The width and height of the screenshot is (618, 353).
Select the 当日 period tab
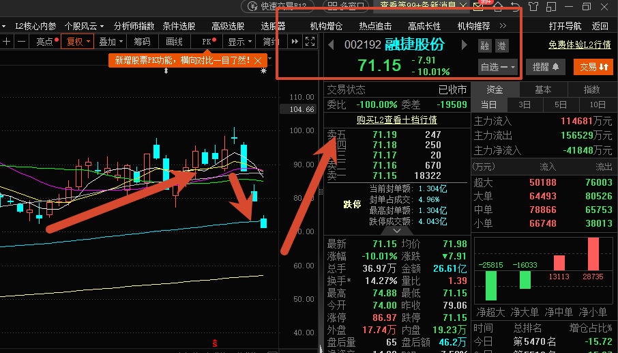click(488, 105)
